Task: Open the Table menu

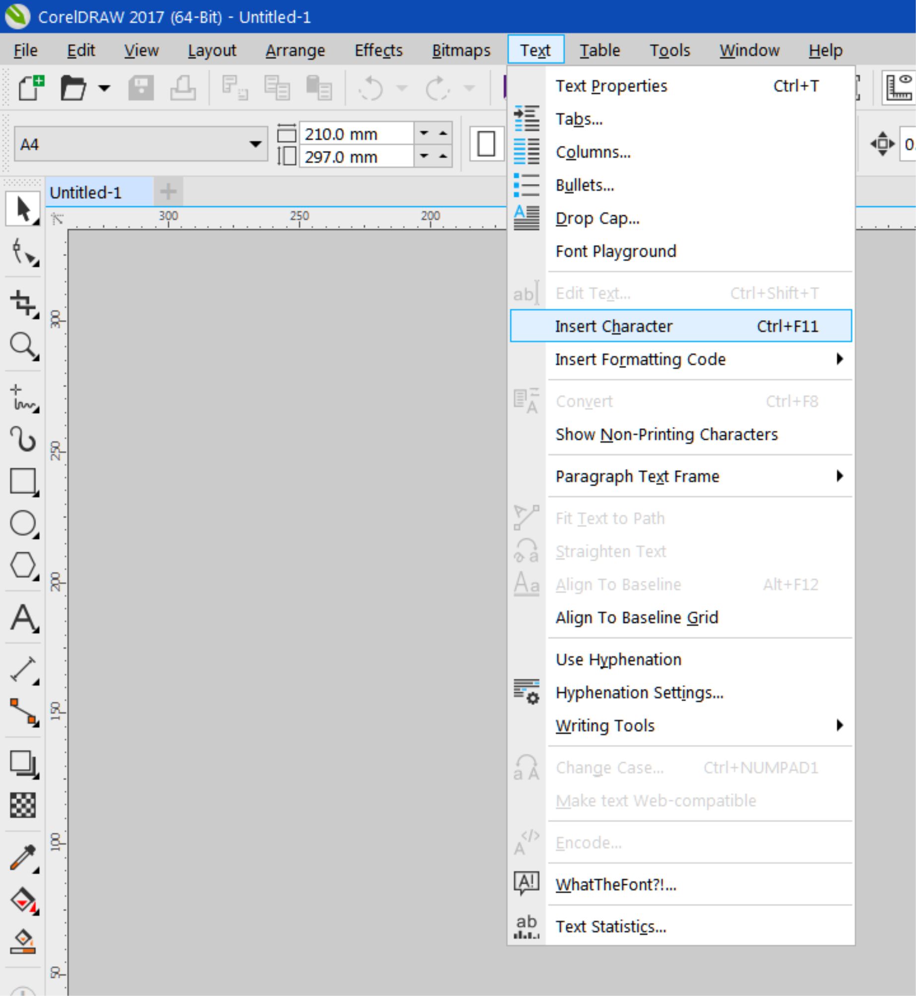Action: [x=600, y=50]
